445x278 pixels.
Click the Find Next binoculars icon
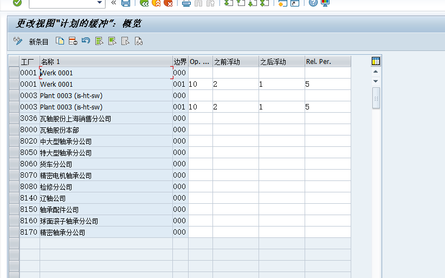[x=210, y=3]
